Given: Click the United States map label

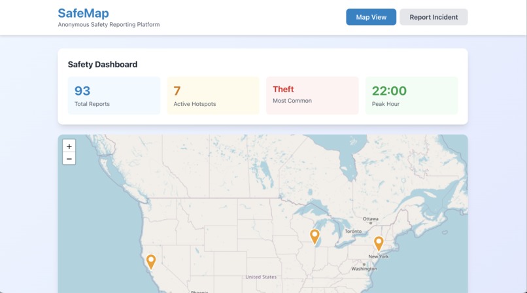Looking at the screenshot, I should tap(261, 277).
